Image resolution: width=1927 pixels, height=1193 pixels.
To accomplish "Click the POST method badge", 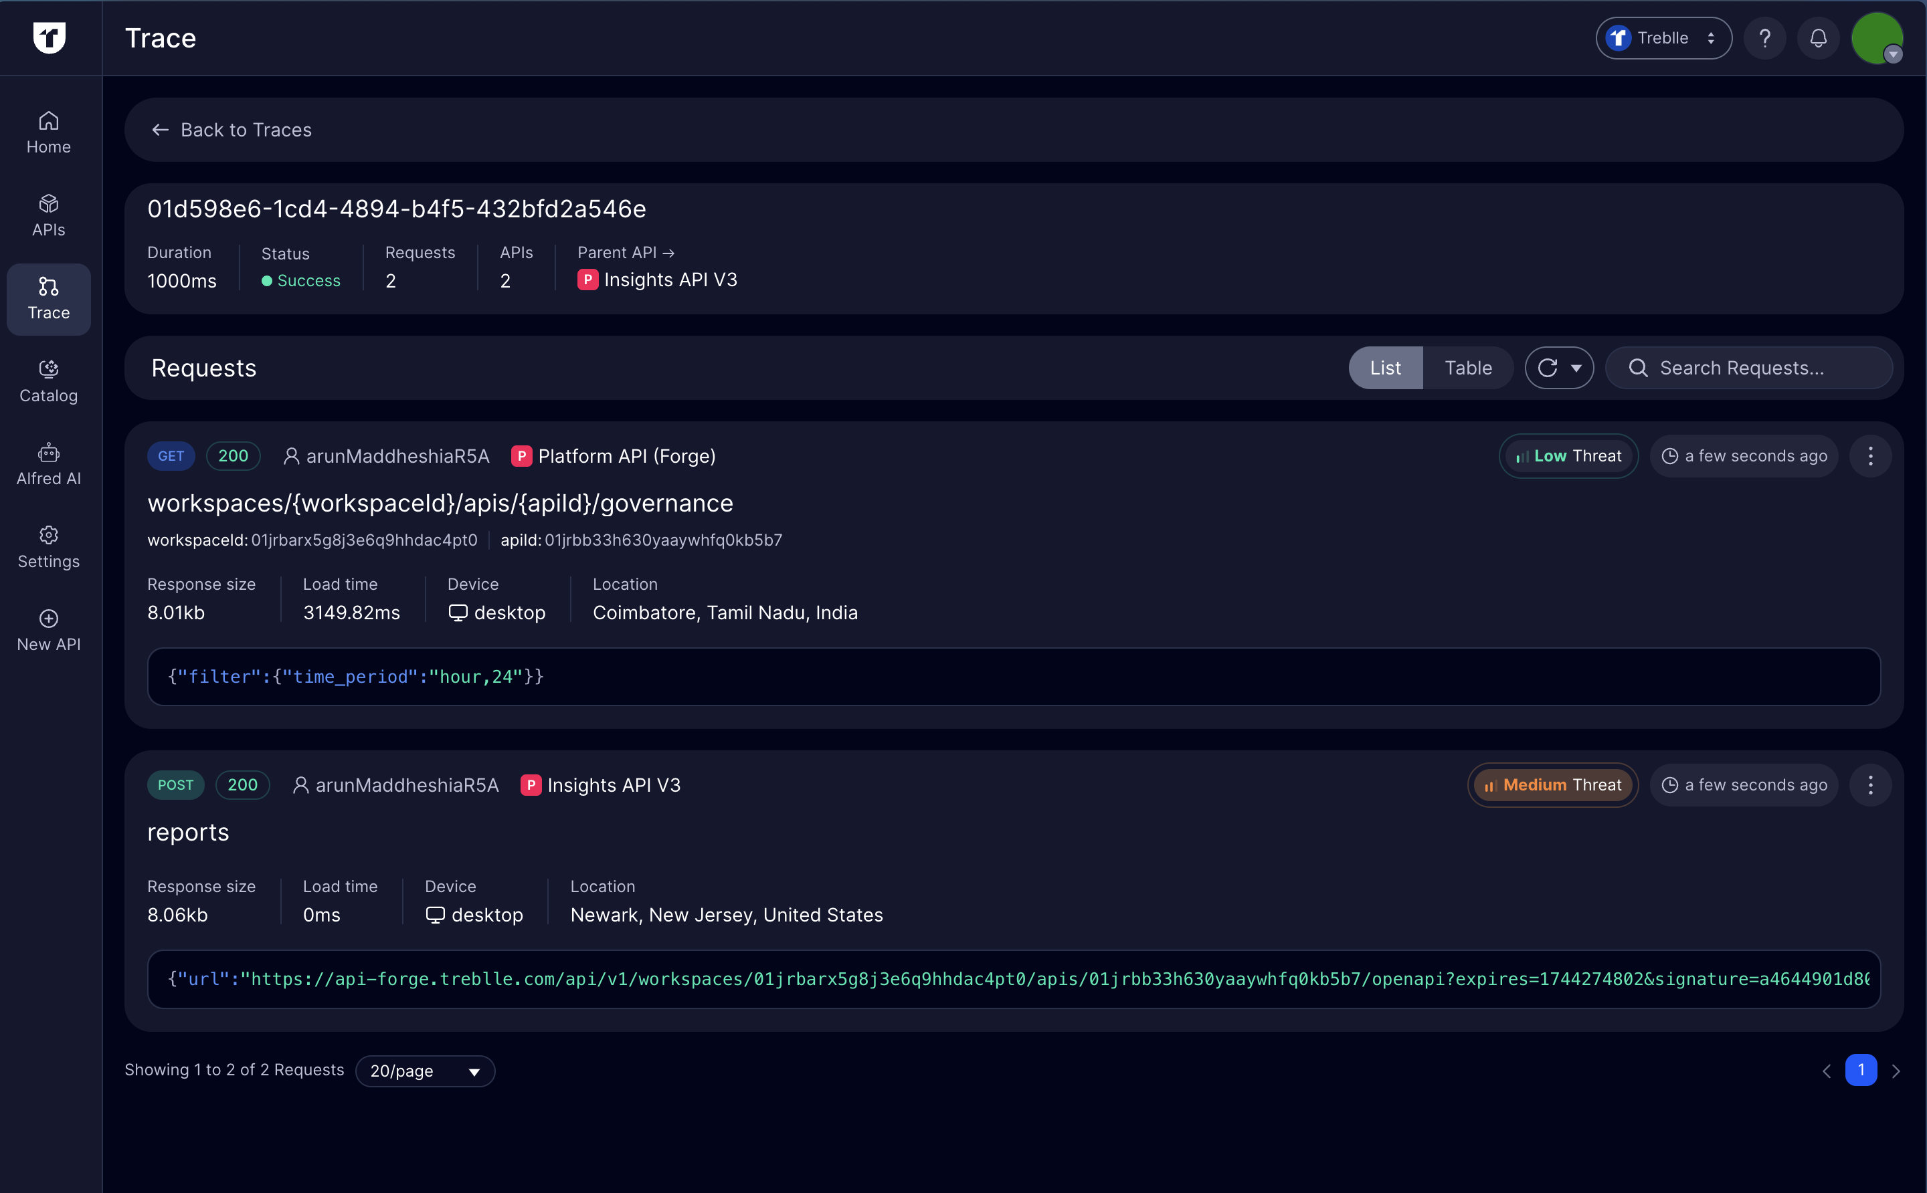I will click(x=175, y=785).
